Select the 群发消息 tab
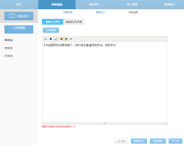The image size is (184, 145). pos(57,5)
